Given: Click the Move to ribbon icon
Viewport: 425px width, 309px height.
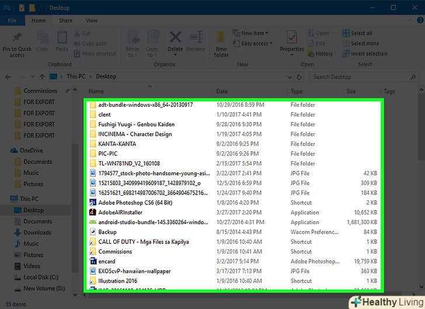Looking at the screenshot, I should point(133,39).
